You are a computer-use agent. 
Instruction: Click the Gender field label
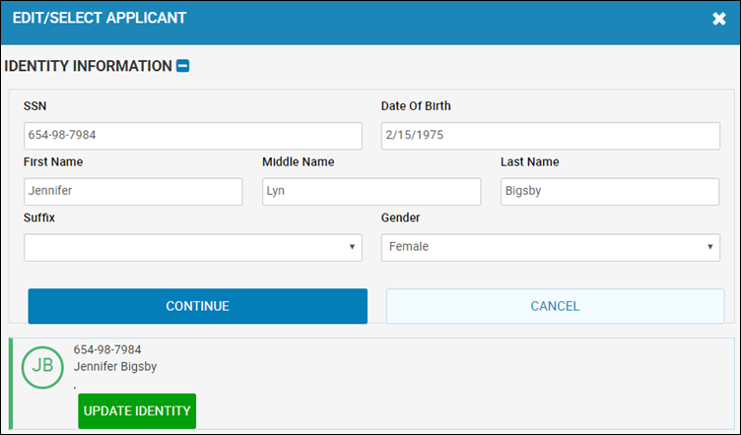(x=400, y=217)
